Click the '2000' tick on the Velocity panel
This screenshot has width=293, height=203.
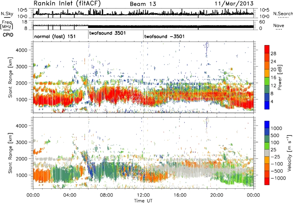22,159
